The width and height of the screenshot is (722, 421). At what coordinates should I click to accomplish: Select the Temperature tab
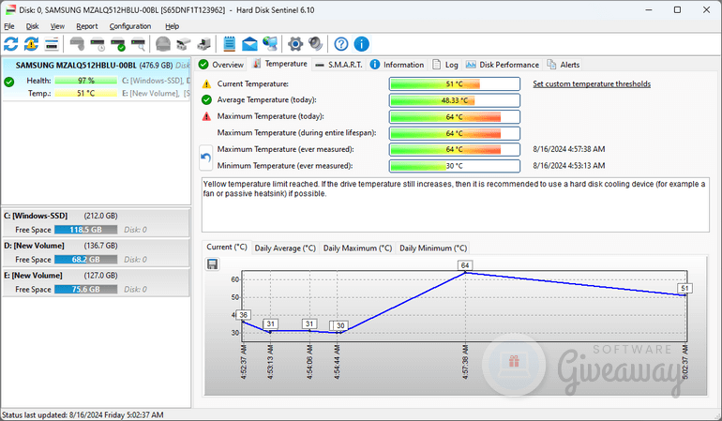point(280,64)
